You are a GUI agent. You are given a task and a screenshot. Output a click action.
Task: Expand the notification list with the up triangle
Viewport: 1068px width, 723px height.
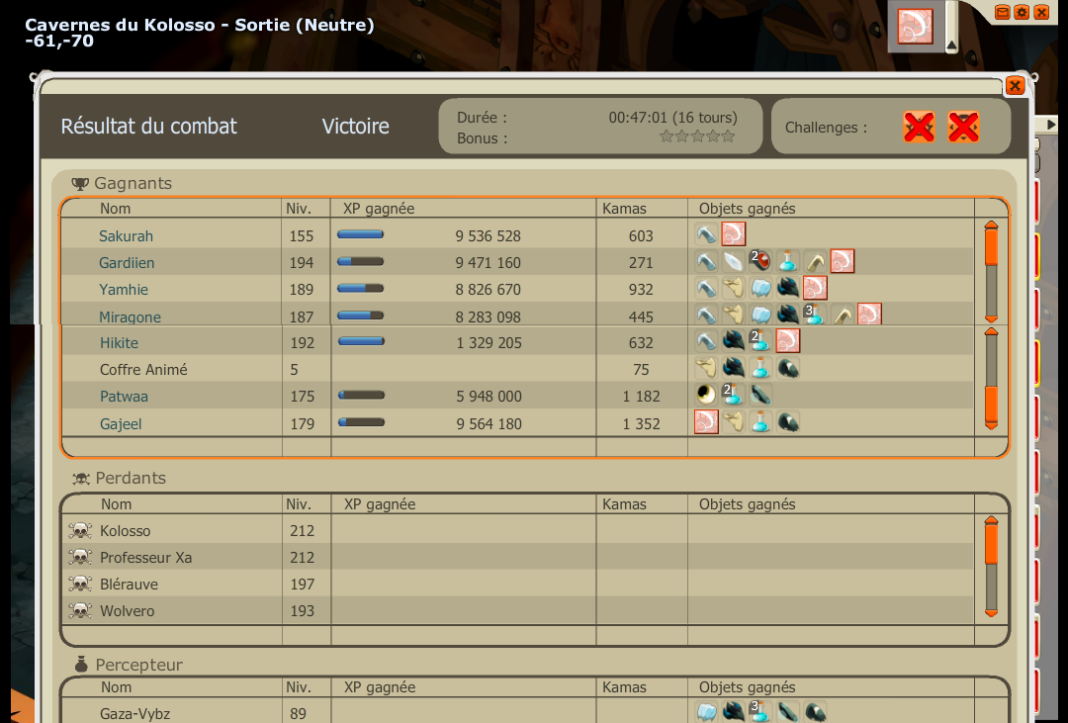(951, 45)
